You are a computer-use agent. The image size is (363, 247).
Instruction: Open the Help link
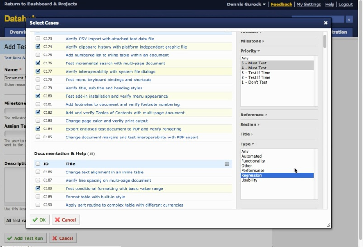tap(329, 5)
